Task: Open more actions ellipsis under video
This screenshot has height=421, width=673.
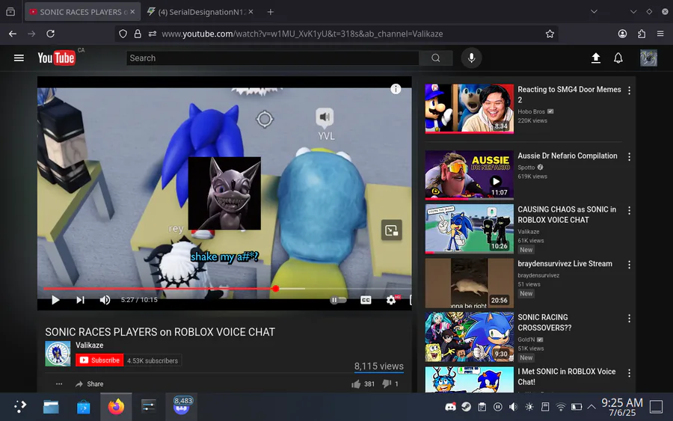Action: tap(59, 384)
